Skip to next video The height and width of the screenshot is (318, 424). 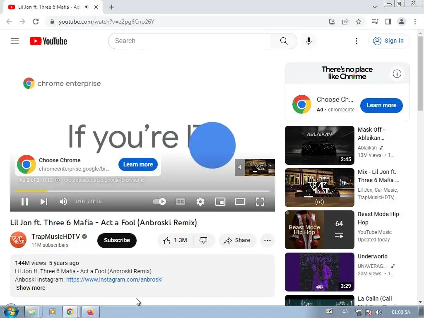click(44, 202)
